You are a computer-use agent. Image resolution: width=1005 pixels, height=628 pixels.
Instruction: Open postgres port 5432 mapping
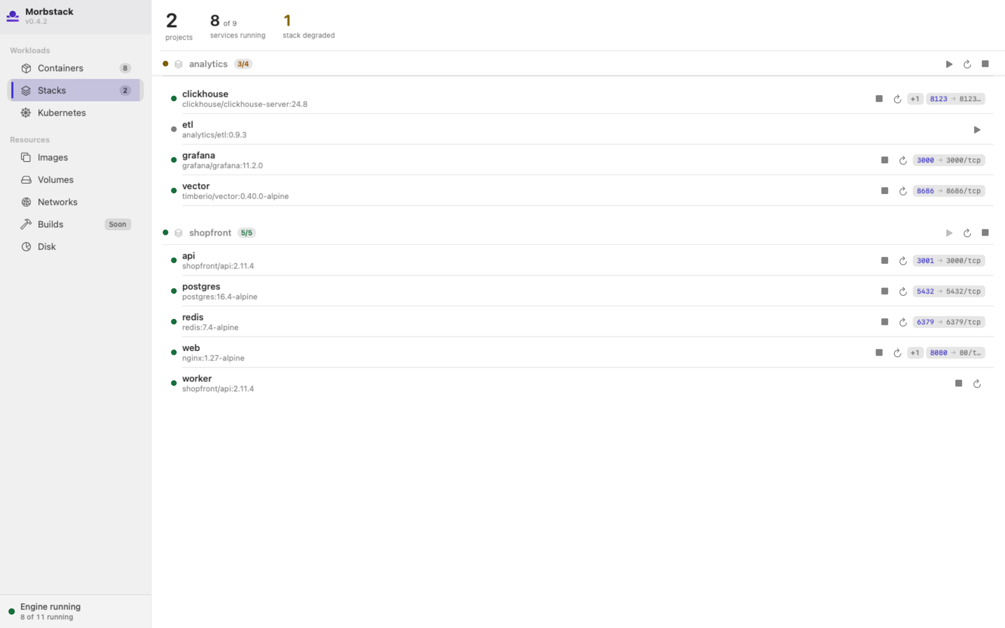click(948, 292)
